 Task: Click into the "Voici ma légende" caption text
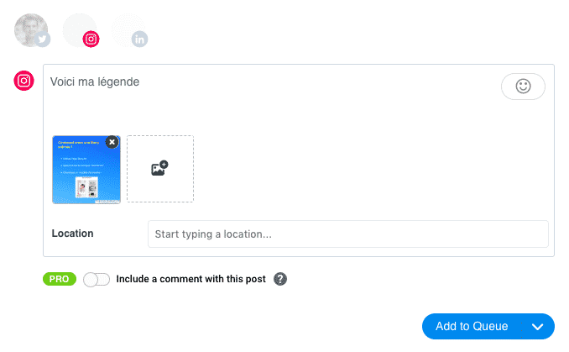[x=95, y=82]
